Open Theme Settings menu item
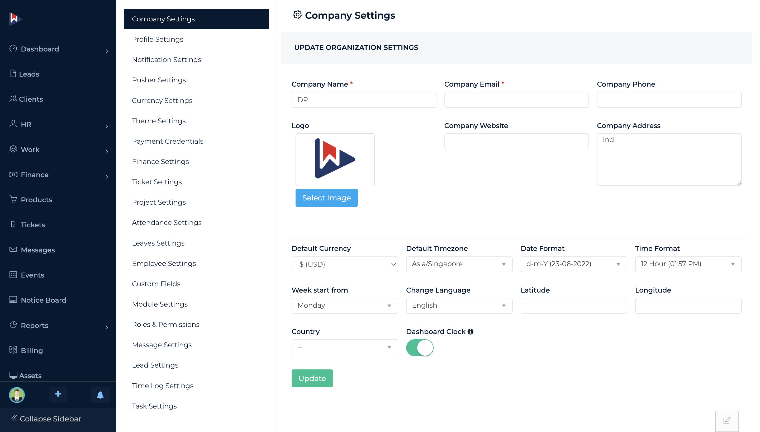This screenshot has height=432, width=760. point(159,121)
